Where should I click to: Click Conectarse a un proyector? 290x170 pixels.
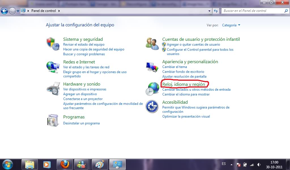[x=83, y=99]
